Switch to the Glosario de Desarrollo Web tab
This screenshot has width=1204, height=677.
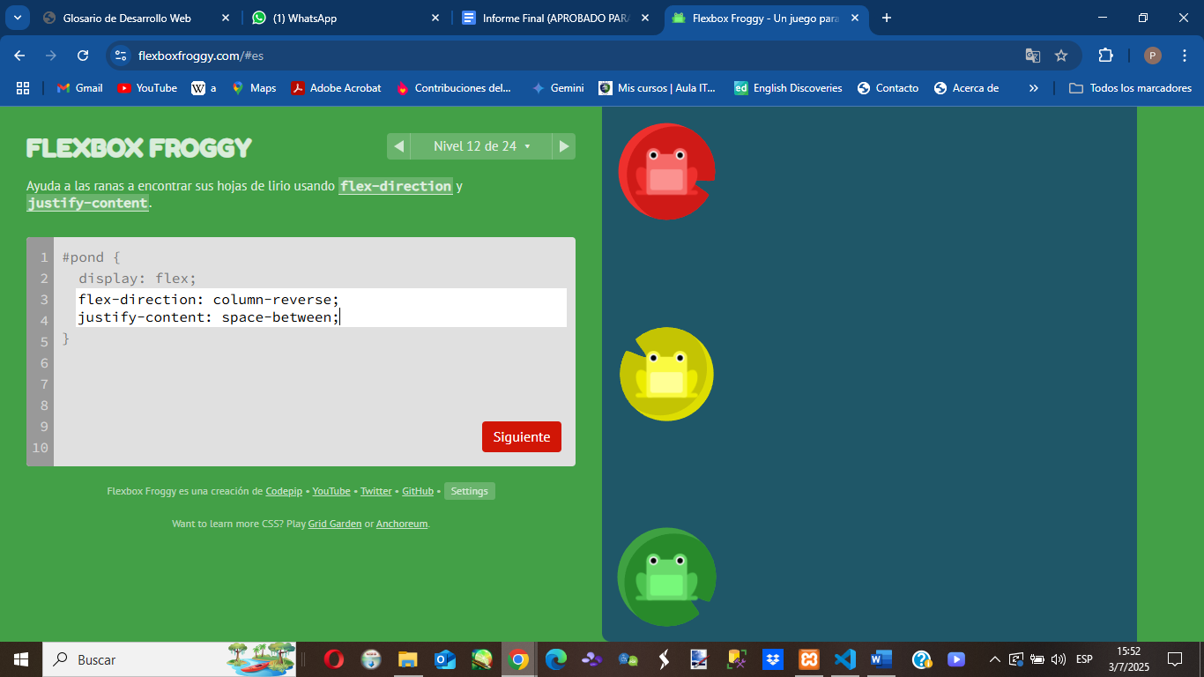(137, 18)
